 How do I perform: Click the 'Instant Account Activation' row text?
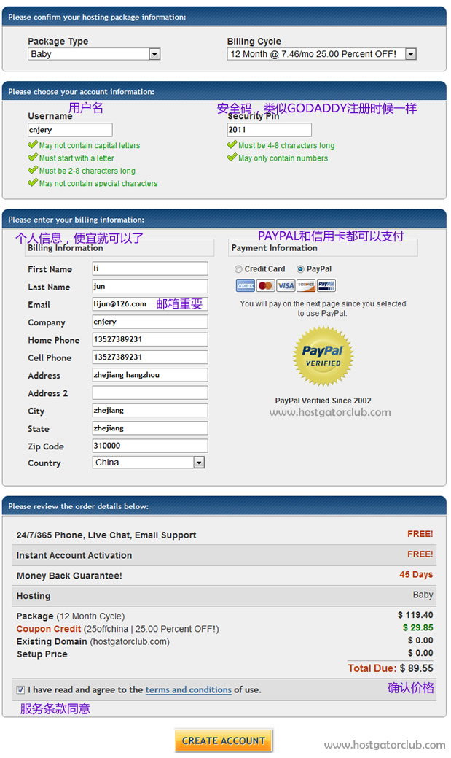click(74, 555)
